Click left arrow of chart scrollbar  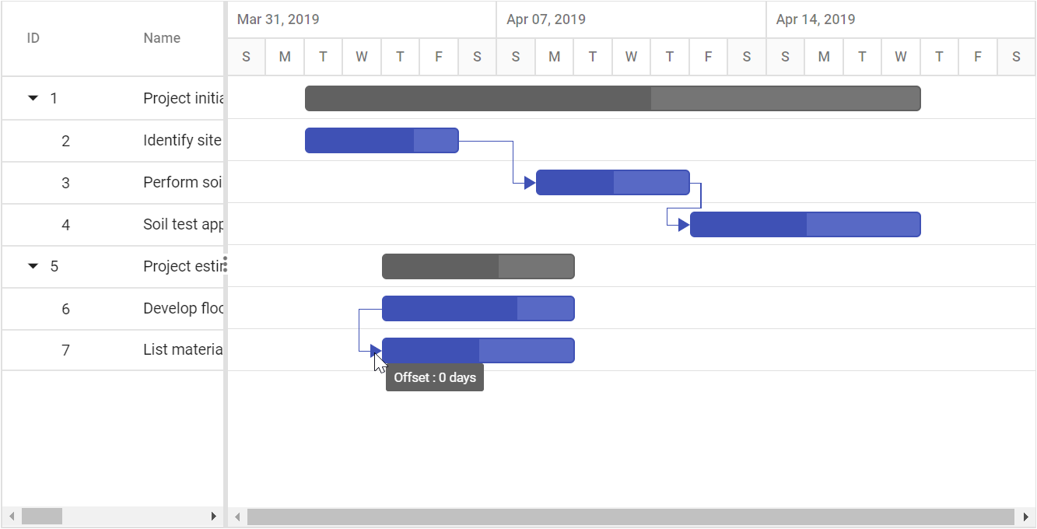238,517
